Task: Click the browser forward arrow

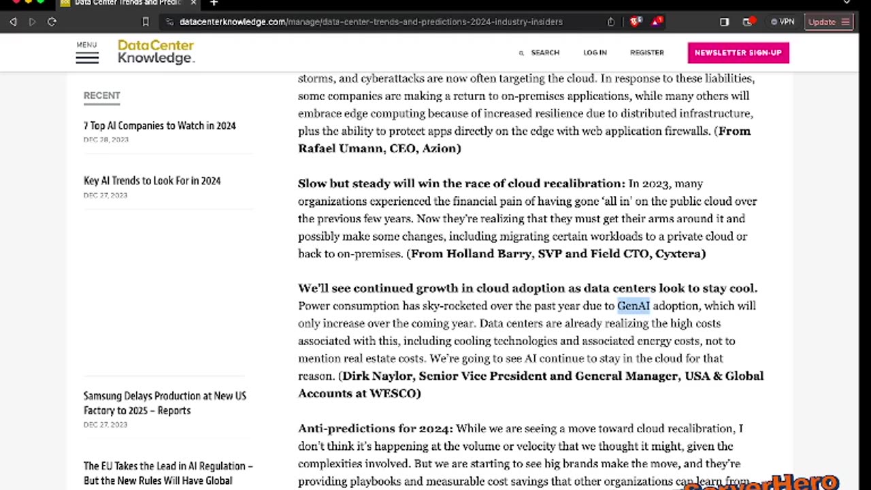Action: [32, 22]
